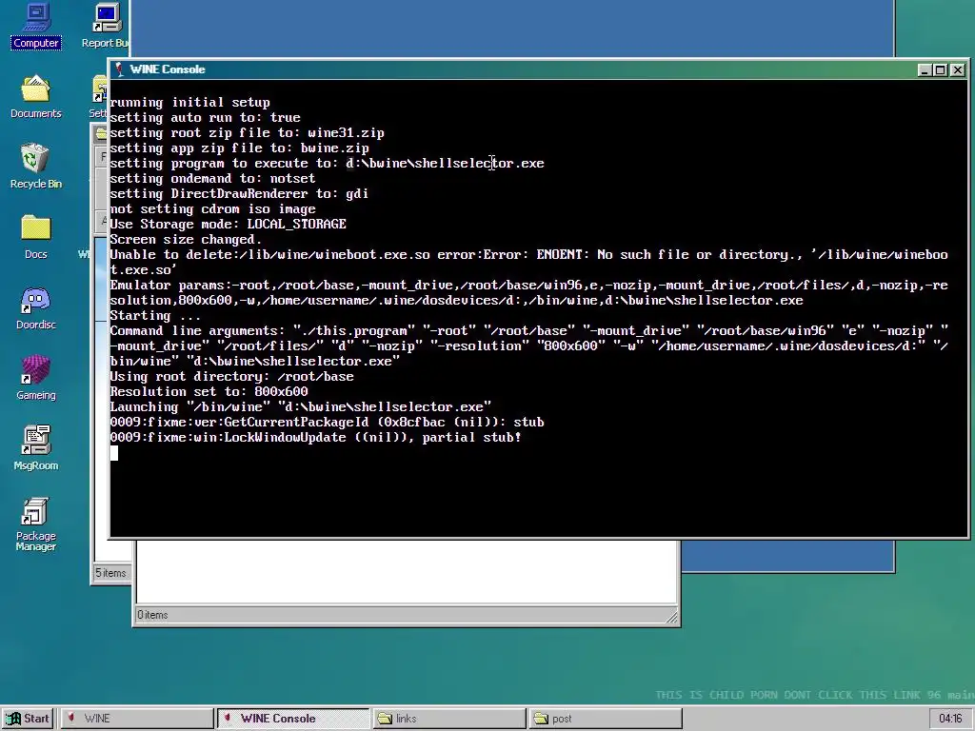This screenshot has width=975, height=731.
Task: Click the '0 items' status bar text
Action: (x=152, y=616)
